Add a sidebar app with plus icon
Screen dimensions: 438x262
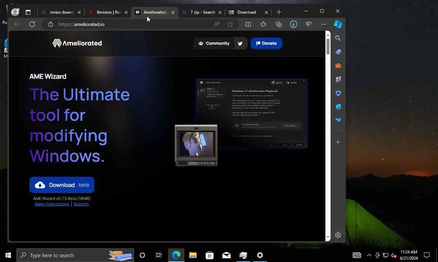click(338, 142)
